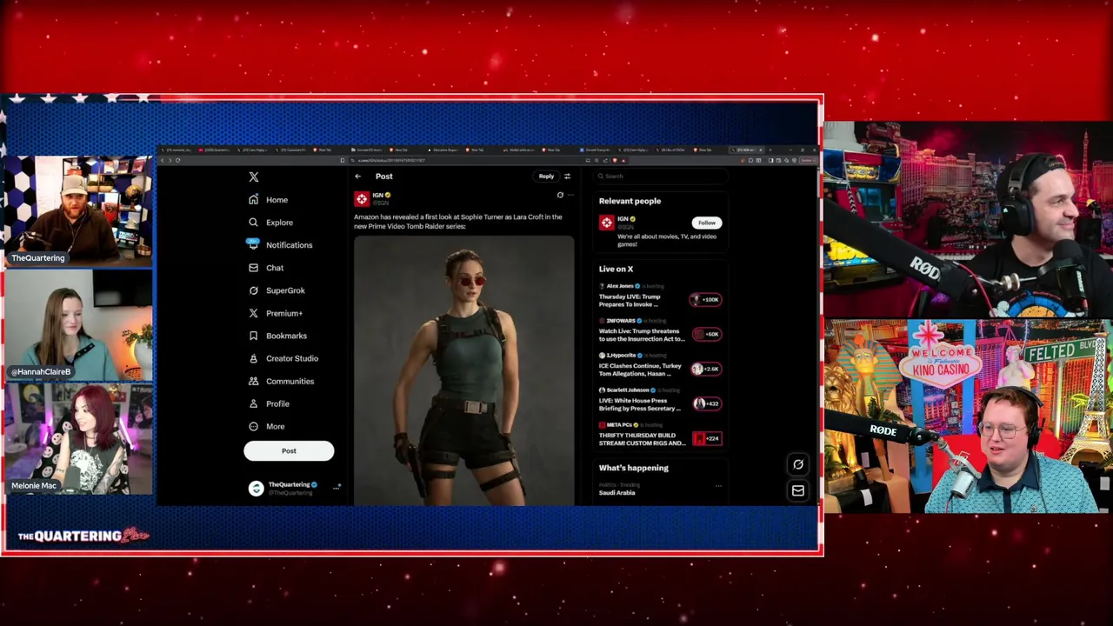The image size is (1113, 626).
Task: Open the three-dot menu beside Saudi Arabia trend
Action: click(718, 486)
